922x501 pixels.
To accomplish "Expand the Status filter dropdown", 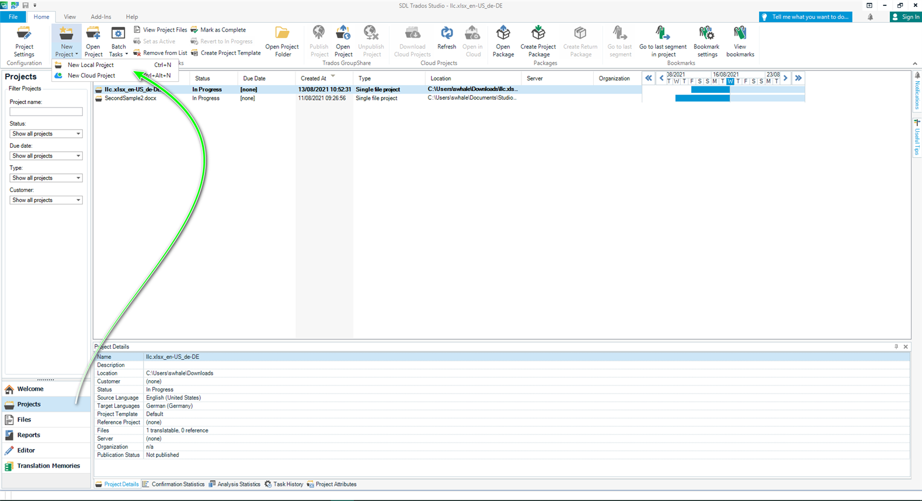I will point(46,134).
